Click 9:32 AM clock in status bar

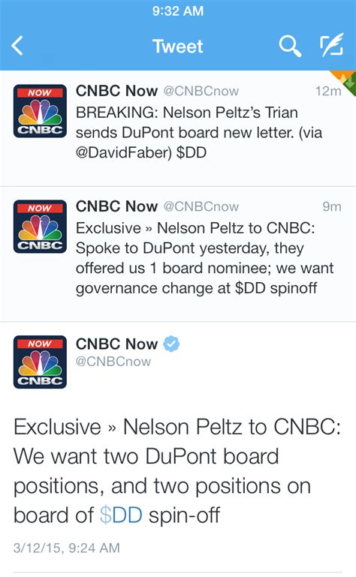click(178, 11)
